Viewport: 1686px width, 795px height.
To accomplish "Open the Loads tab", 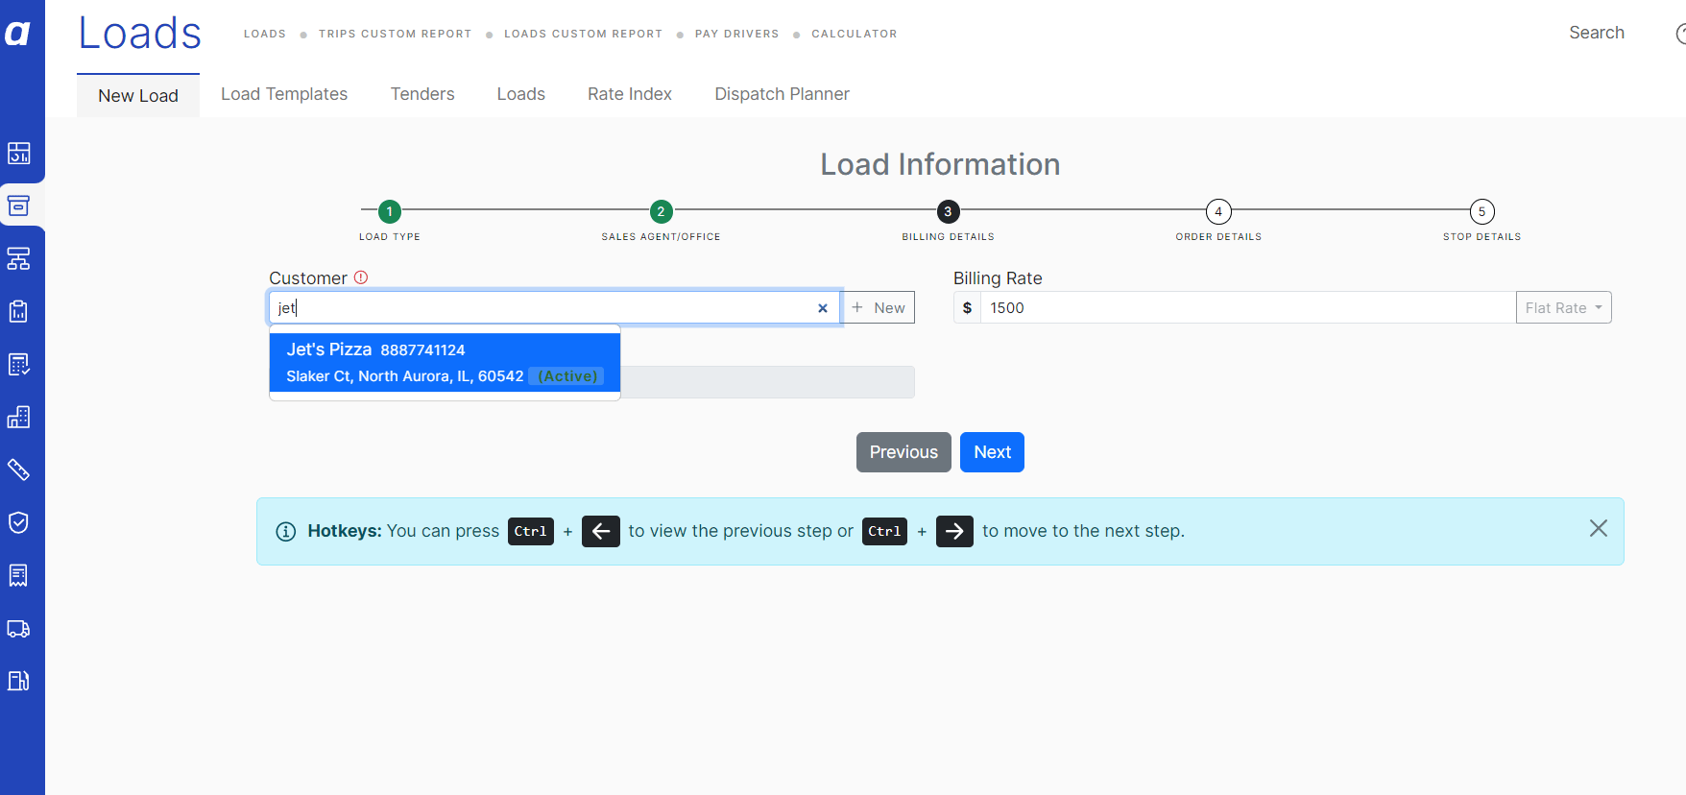I will pyautogui.click(x=521, y=94).
